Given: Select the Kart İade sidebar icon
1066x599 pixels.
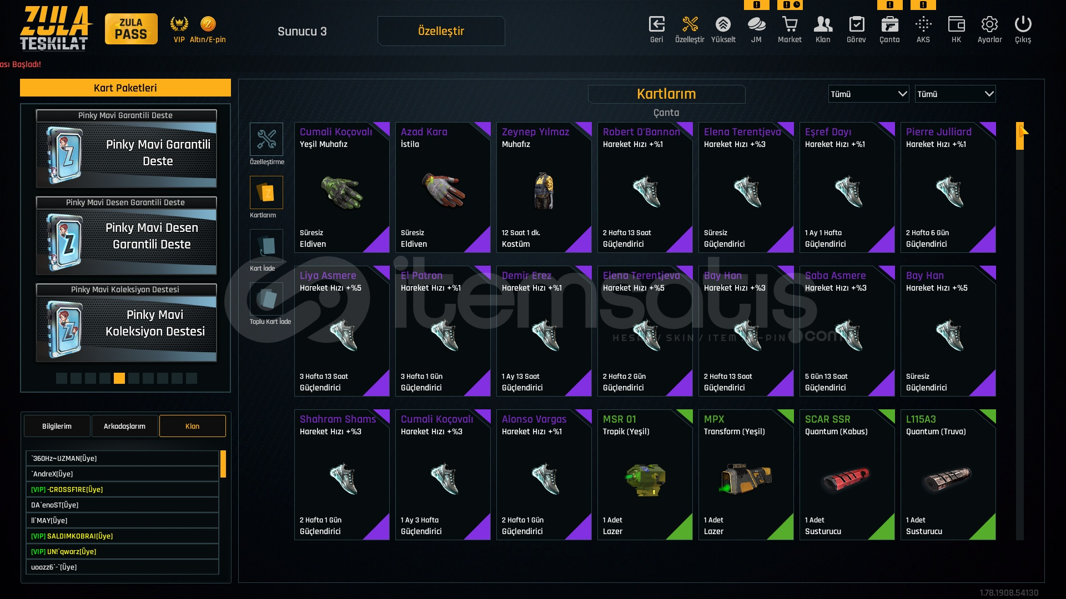Looking at the screenshot, I should click(x=266, y=246).
